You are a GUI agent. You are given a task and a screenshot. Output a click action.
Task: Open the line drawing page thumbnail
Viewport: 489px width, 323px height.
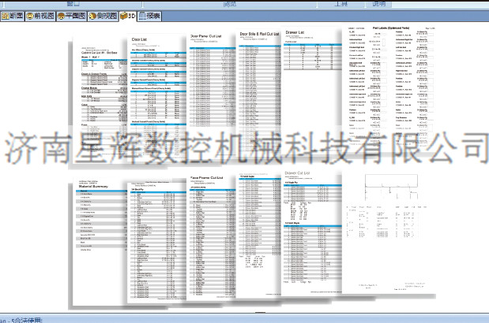click(389, 232)
